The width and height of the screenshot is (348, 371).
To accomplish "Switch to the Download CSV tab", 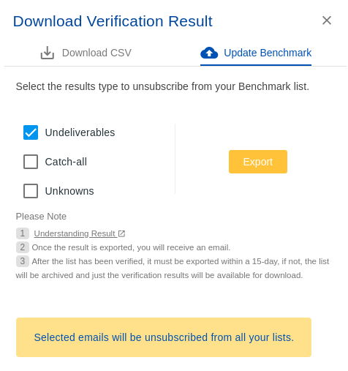I will pyautogui.click(x=86, y=53).
